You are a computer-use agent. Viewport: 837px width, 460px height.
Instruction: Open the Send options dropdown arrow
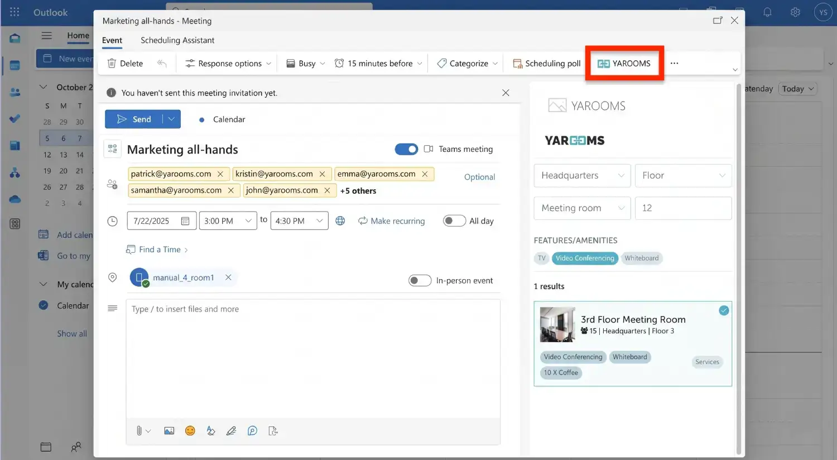coord(171,119)
